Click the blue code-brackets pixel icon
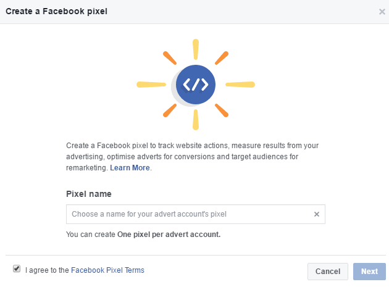 tap(196, 84)
